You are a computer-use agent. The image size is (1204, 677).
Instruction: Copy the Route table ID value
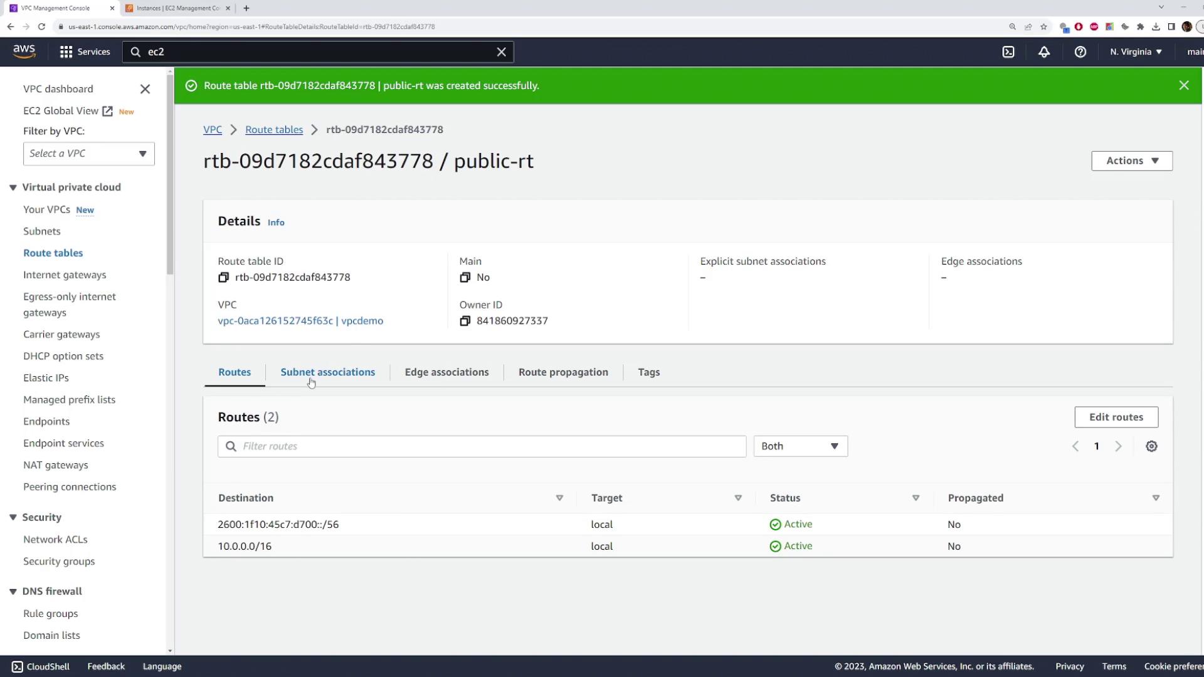(223, 277)
